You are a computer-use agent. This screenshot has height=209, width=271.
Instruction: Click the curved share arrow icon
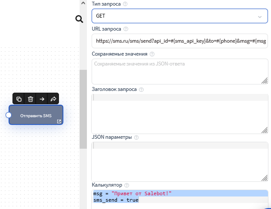coord(53,99)
